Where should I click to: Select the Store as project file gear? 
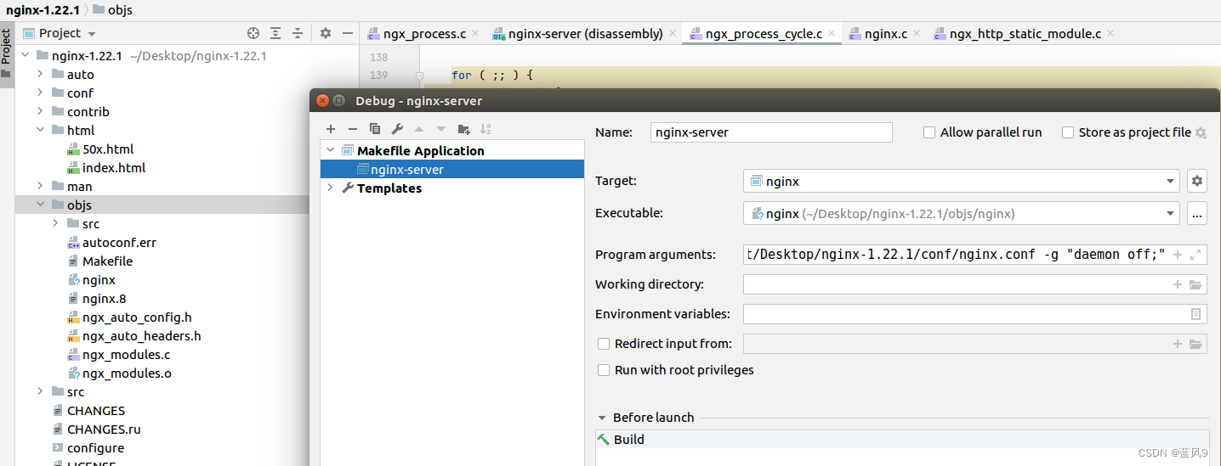[1201, 132]
